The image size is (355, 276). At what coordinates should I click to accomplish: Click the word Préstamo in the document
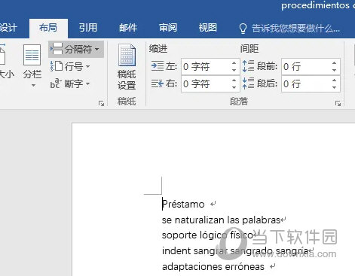coord(183,204)
